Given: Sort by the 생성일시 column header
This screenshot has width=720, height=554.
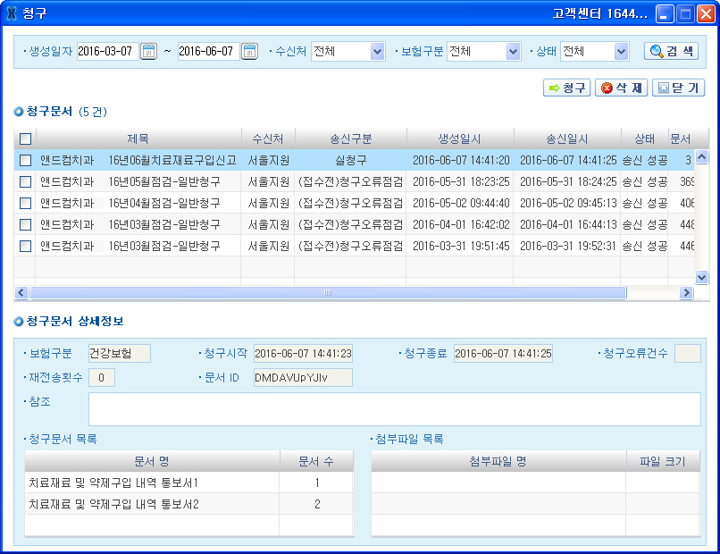Looking at the screenshot, I should (459, 138).
